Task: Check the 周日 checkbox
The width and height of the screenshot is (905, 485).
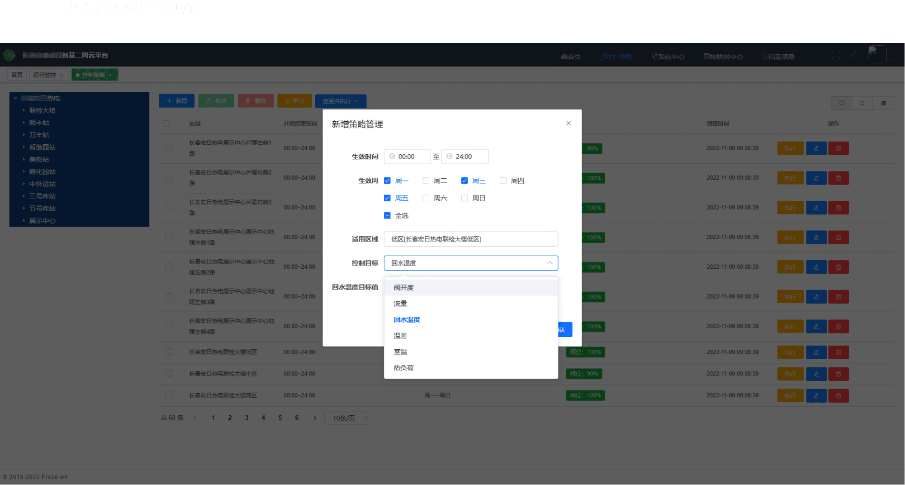Action: click(464, 198)
